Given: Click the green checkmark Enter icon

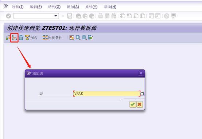Looking at the screenshot, I should (x=8, y=16).
